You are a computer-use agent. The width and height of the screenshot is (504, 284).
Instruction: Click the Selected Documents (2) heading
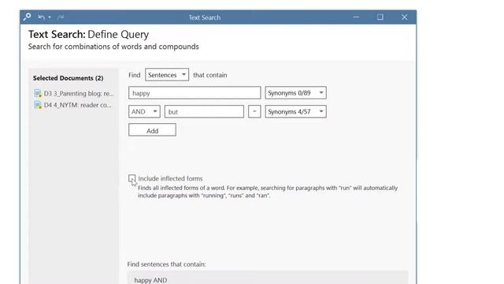point(69,78)
